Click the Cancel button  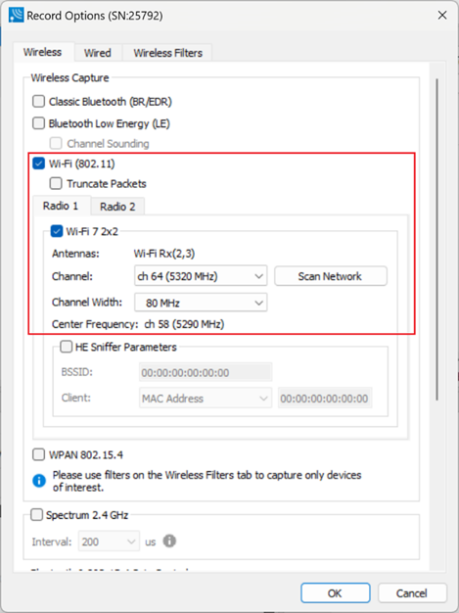pos(412,593)
